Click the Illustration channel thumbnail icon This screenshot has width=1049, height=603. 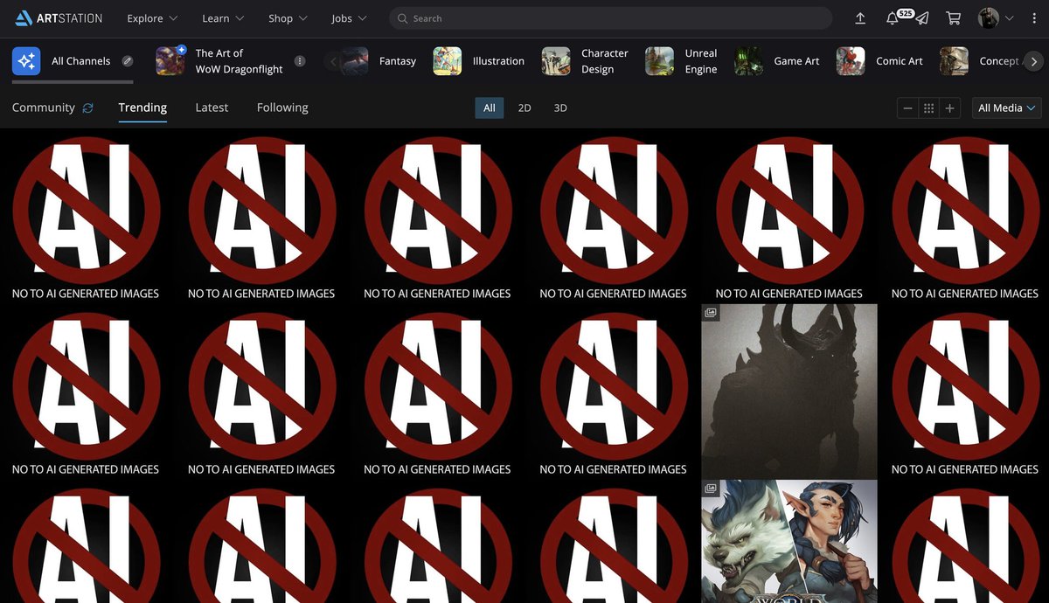point(448,61)
